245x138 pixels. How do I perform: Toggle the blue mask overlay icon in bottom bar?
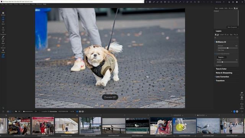tap(77, 112)
